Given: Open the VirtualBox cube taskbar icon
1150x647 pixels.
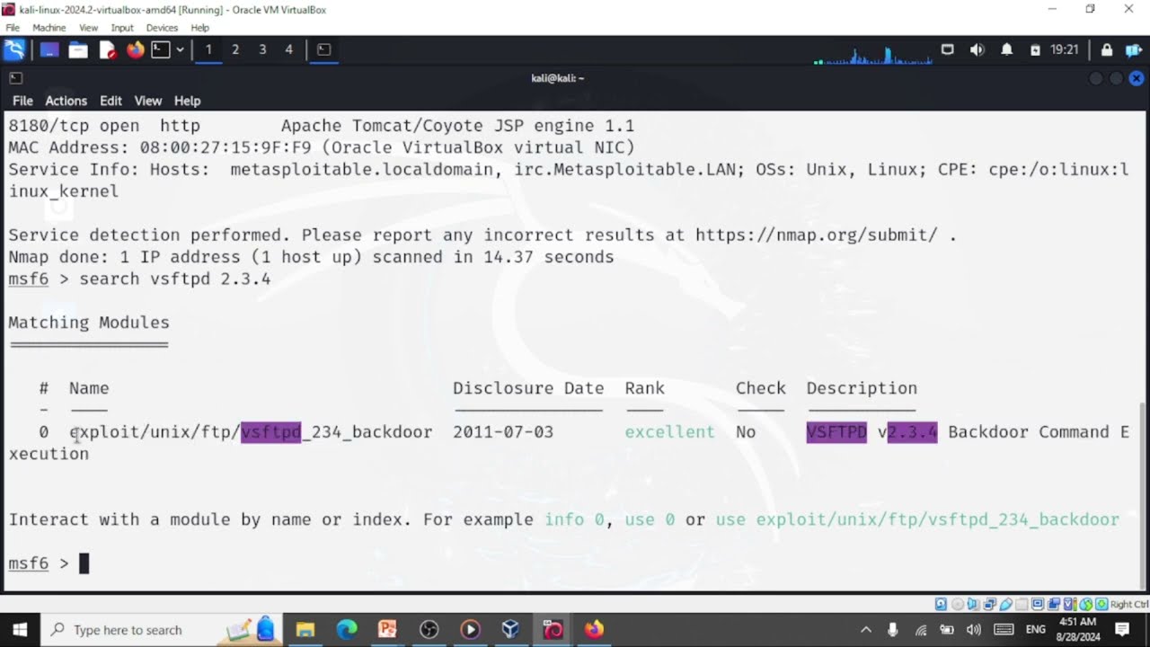Looking at the screenshot, I should tap(511, 630).
